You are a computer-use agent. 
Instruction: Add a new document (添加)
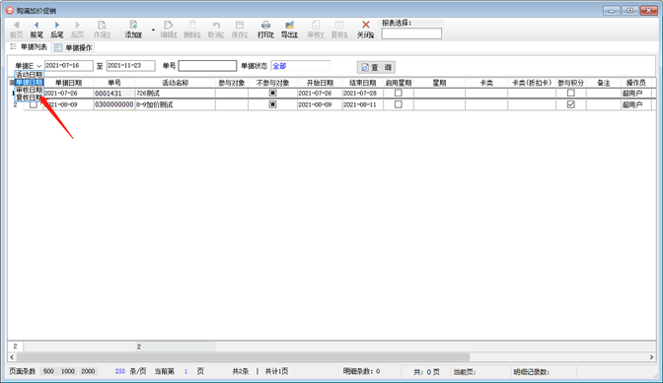[x=133, y=30]
